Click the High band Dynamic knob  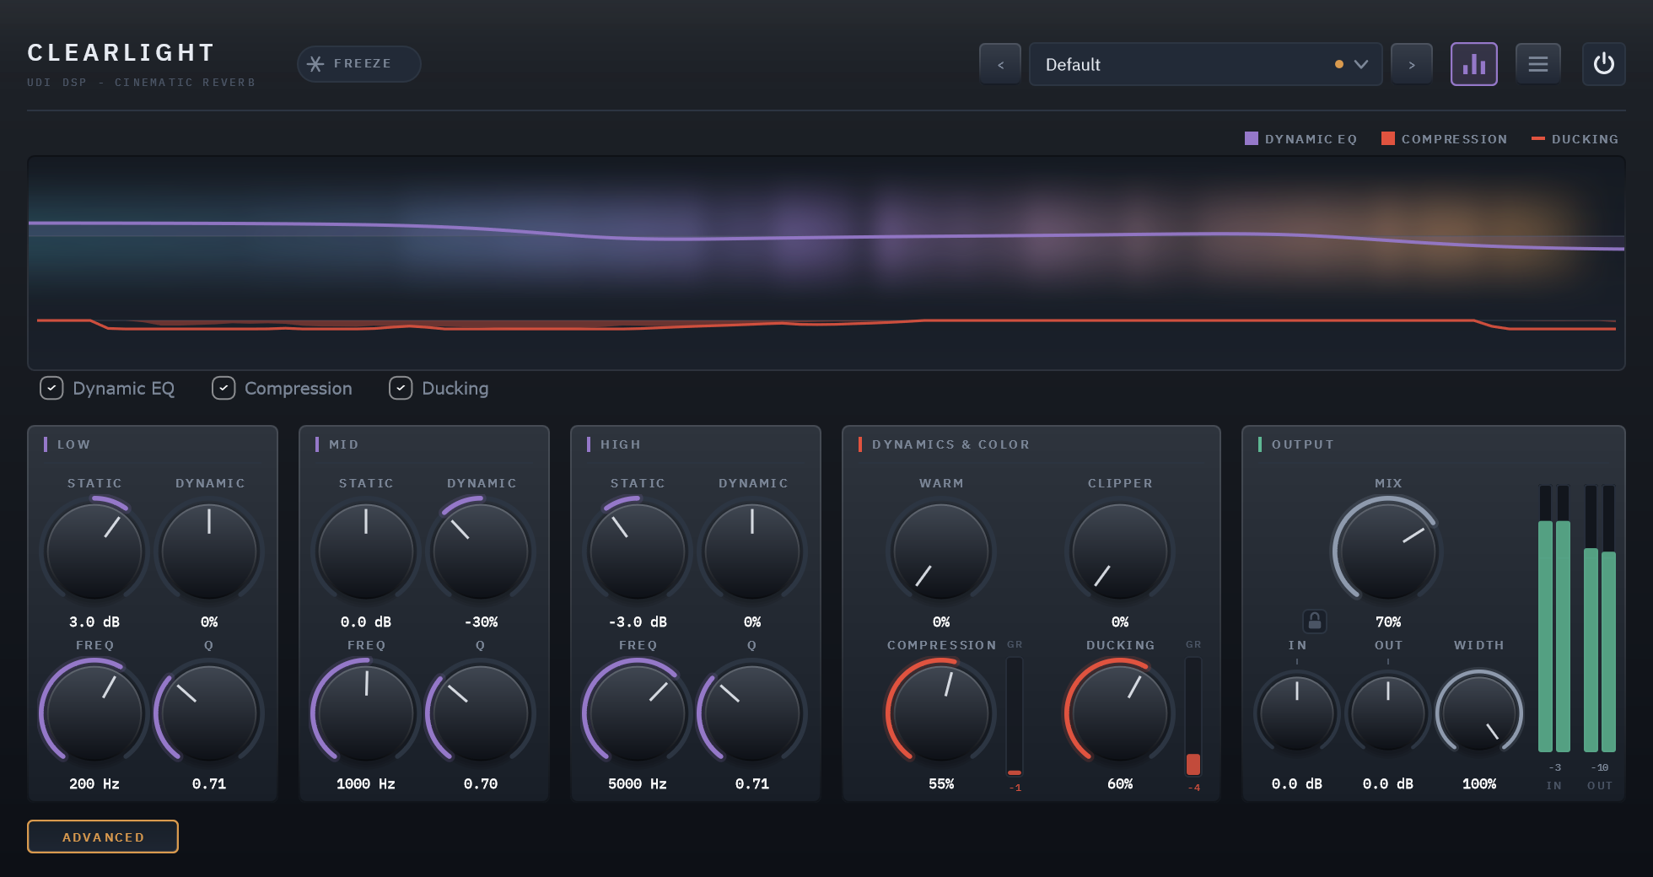[752, 551]
